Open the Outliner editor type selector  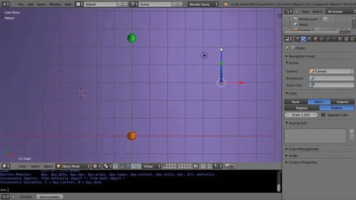[x=289, y=12]
